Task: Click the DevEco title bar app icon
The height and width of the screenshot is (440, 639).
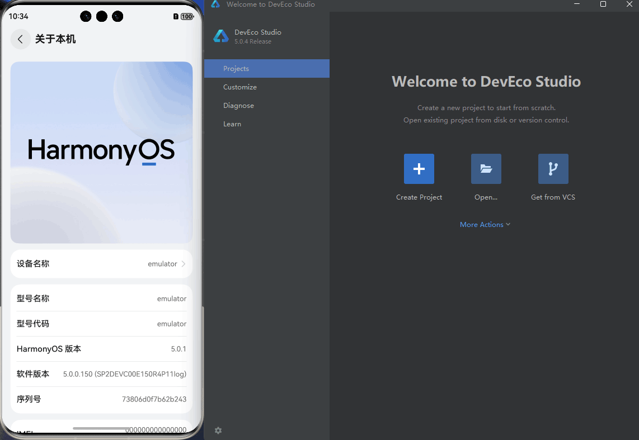Action: point(215,4)
